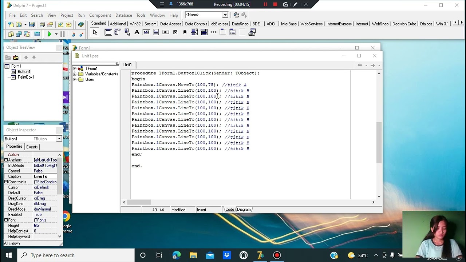The height and width of the screenshot is (262, 466).
Task: Run the project with the green arrow
Action: pyautogui.click(x=50, y=34)
